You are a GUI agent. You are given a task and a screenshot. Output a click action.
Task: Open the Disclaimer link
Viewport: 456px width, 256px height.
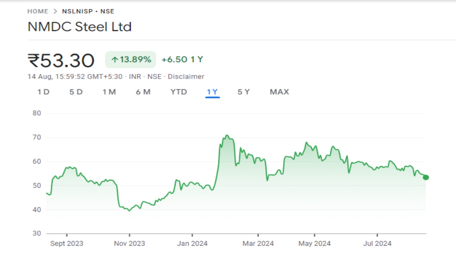(186, 76)
